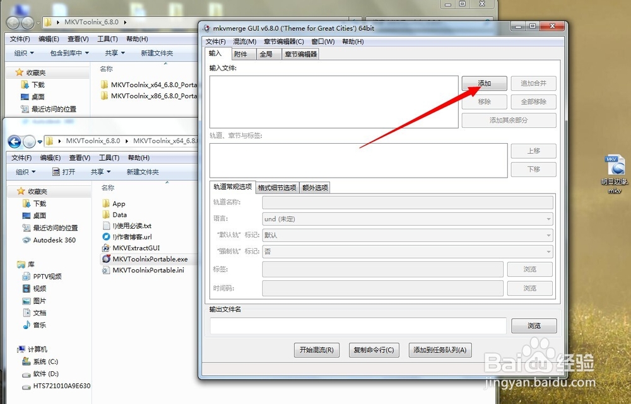Click 开始混流(R) button
The image size is (631, 404).
[x=316, y=350]
